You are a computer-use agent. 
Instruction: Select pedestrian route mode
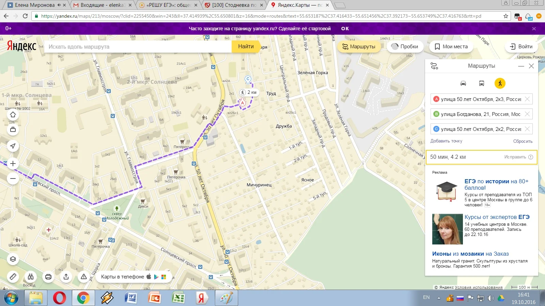click(500, 83)
